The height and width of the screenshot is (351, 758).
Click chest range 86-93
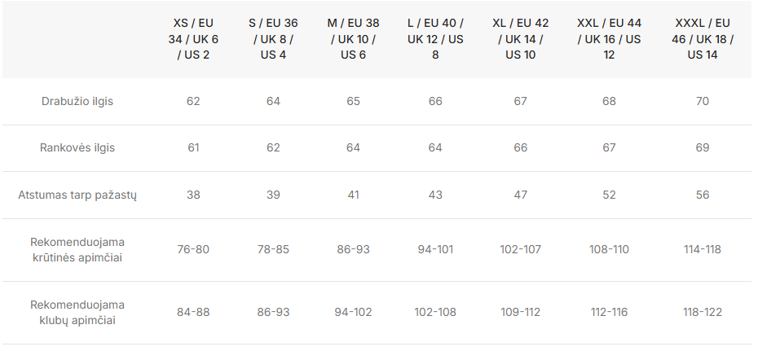pyautogui.click(x=354, y=250)
